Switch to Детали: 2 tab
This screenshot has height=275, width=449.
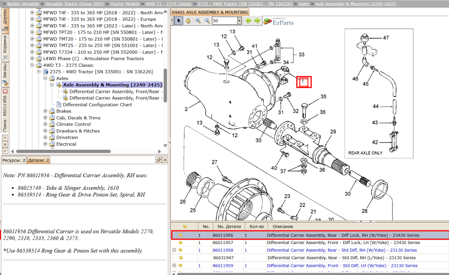coord(38,160)
